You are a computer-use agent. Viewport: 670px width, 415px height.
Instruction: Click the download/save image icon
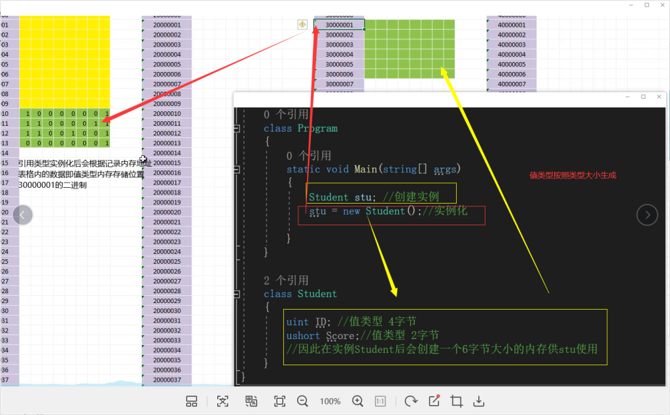tap(479, 401)
